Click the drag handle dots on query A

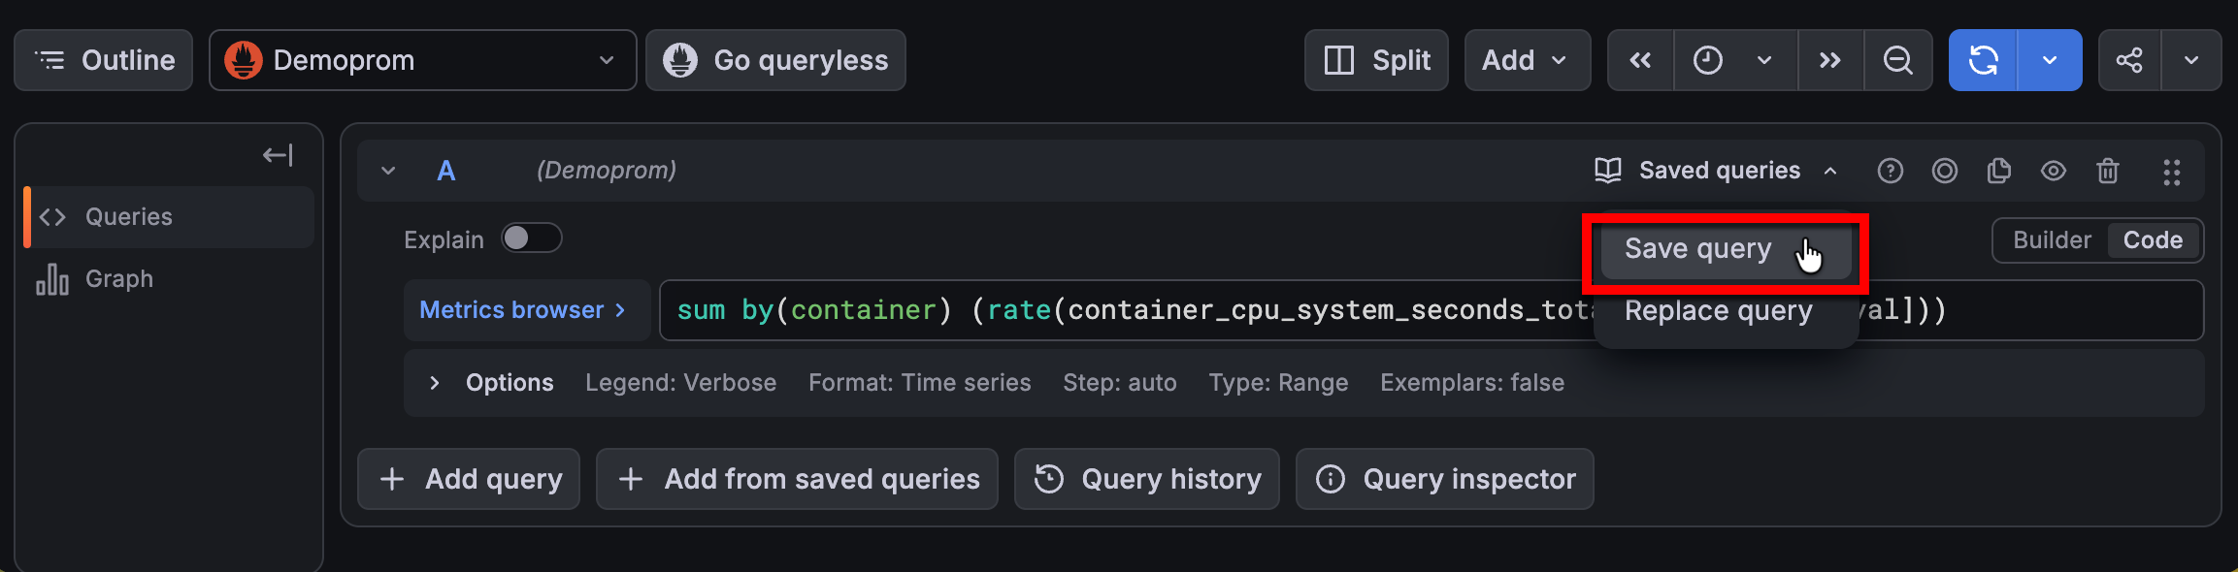2172,172
